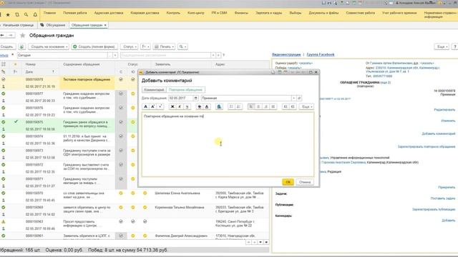
Task: Open global search magnifier in the top bar
Action: (26, 14)
